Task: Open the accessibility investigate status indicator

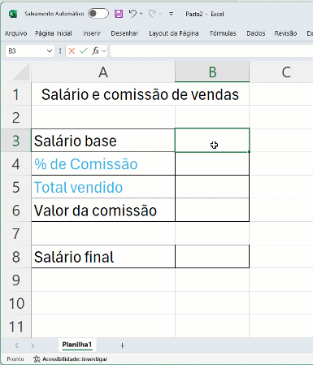Action: [x=70, y=359]
